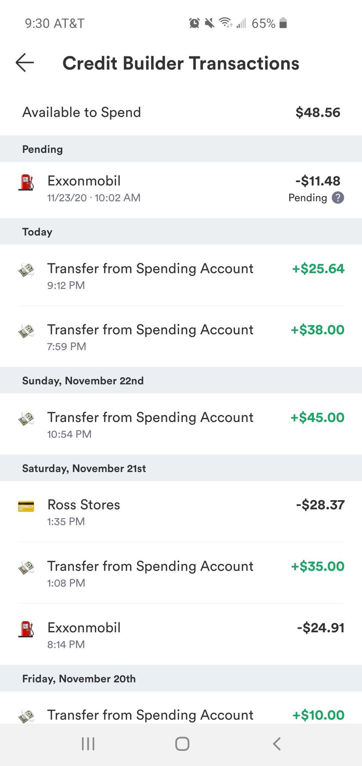This screenshot has width=362, height=766.
Task: Tap the gas pump icon for pending Exxonmobil
Action: coord(26,182)
